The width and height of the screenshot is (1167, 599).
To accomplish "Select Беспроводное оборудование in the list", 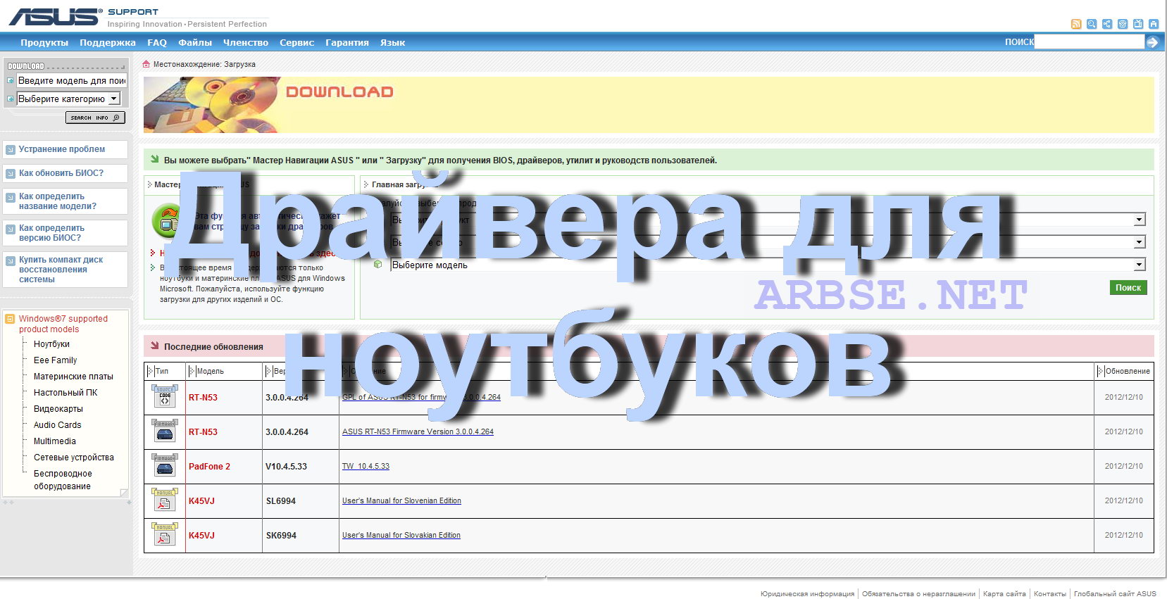I will point(63,480).
